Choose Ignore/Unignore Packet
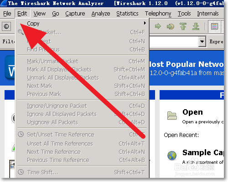The width and height of the screenshot is (228, 182). (x=82, y=106)
